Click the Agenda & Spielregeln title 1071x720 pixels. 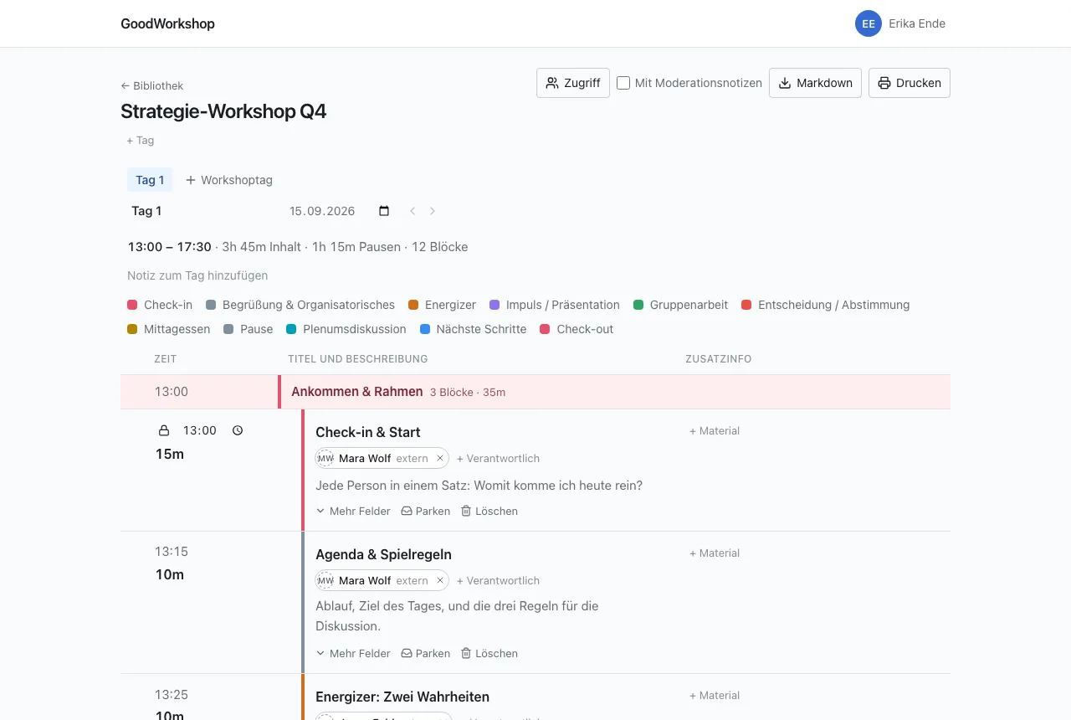383,554
